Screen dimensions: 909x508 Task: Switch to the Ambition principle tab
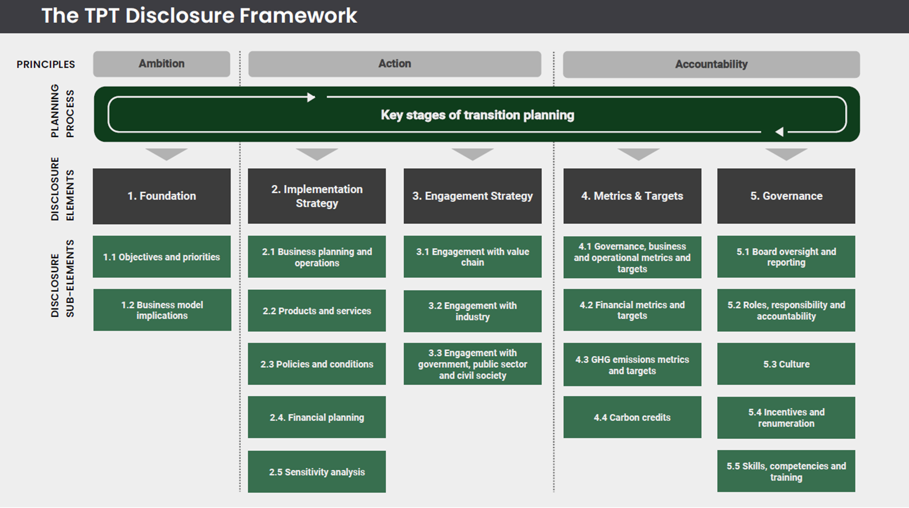[x=161, y=64]
